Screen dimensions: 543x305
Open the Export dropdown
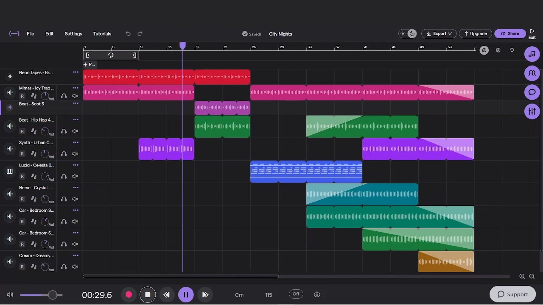pyautogui.click(x=439, y=34)
